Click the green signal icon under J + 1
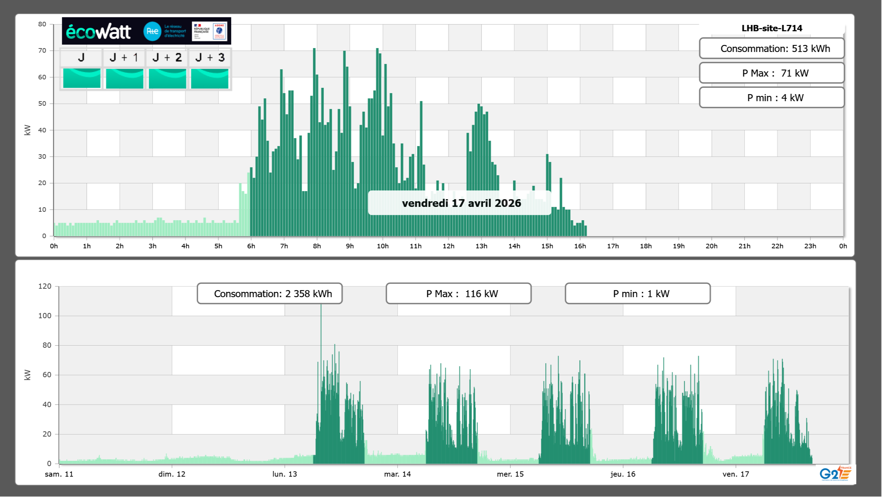The width and height of the screenshot is (882, 497). point(124,78)
